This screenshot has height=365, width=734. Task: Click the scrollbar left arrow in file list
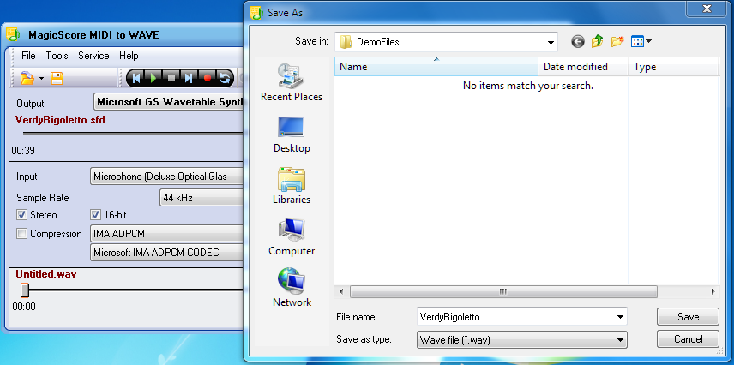click(341, 291)
